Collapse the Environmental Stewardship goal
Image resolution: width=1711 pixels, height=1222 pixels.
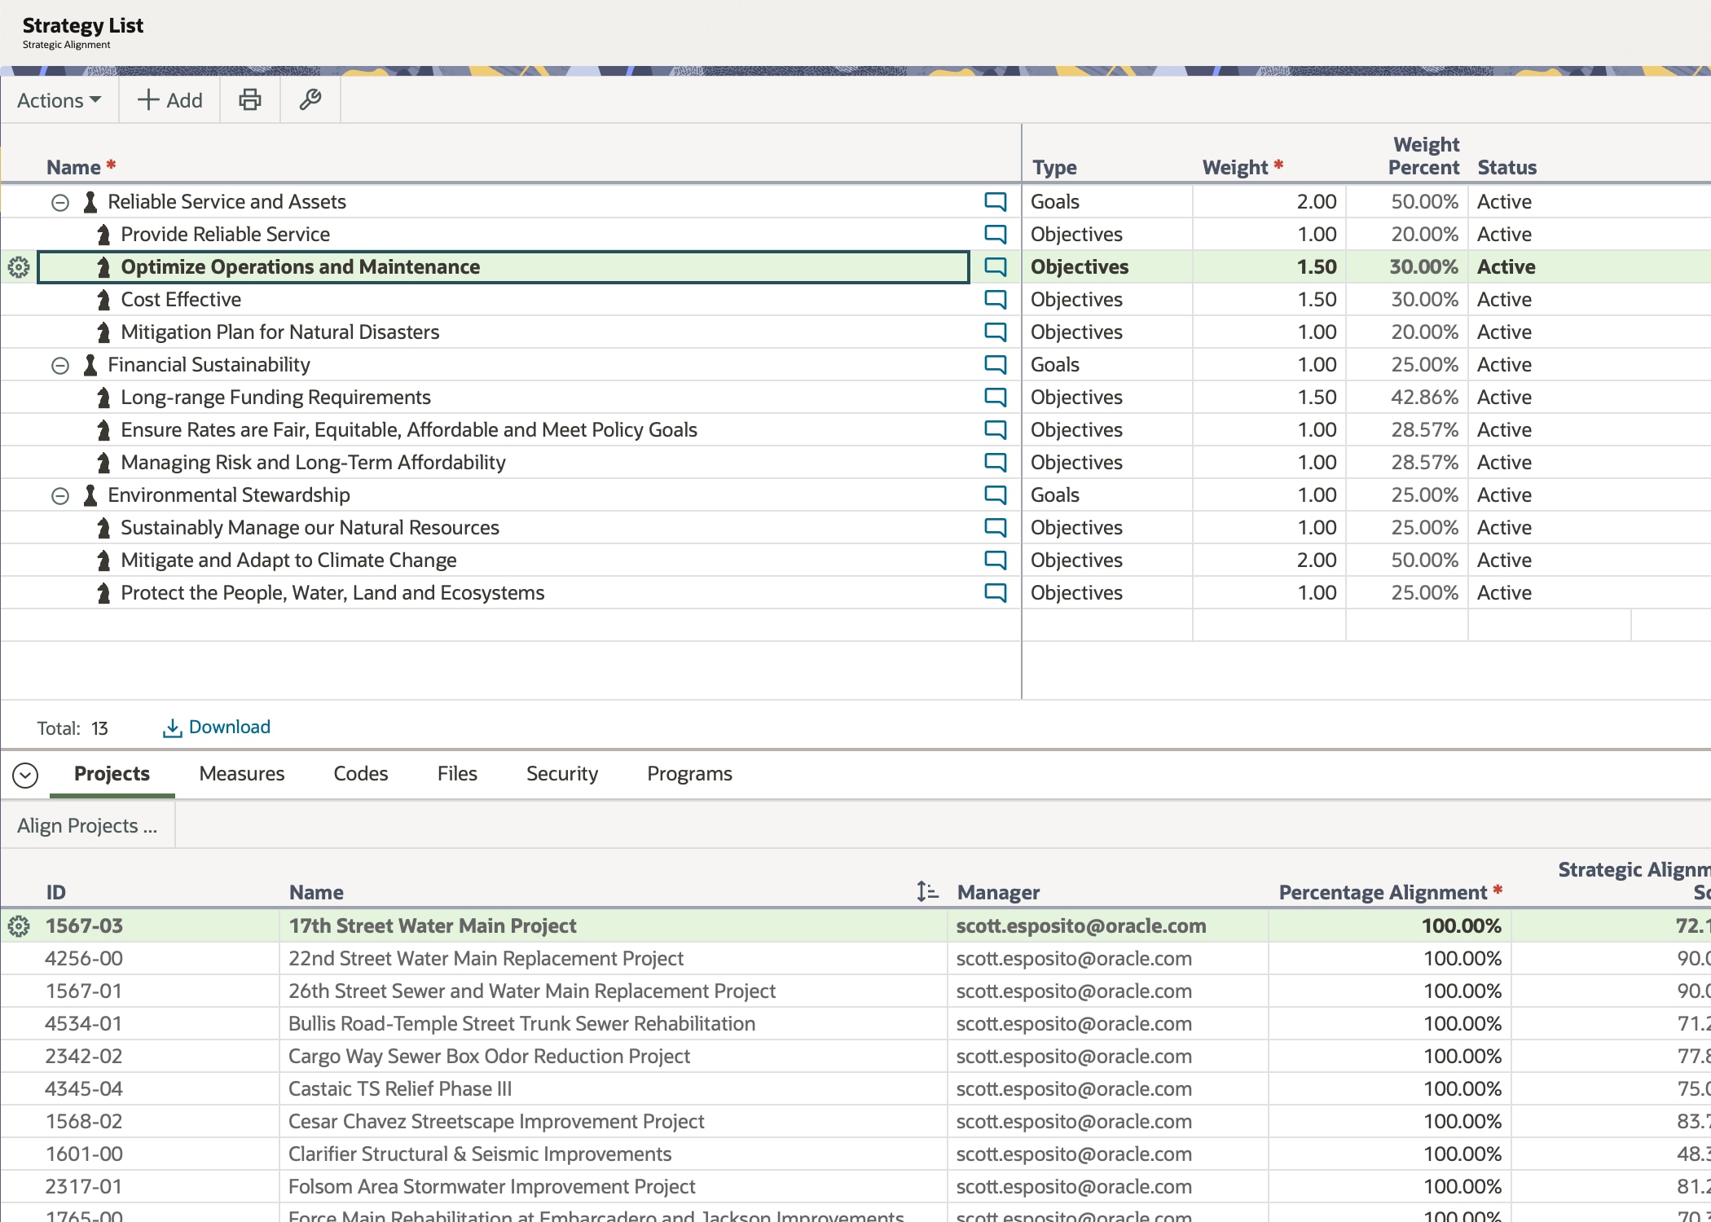click(60, 495)
